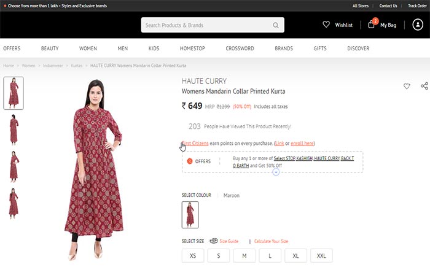Expand the offers box down arrow
This screenshot has width=430, height=267.
pyautogui.click(x=276, y=172)
